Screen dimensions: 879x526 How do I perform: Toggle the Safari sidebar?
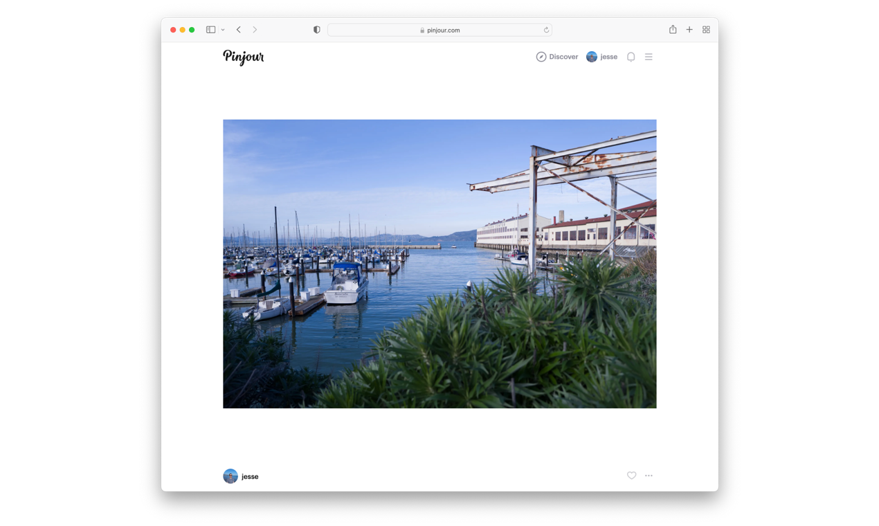(210, 29)
